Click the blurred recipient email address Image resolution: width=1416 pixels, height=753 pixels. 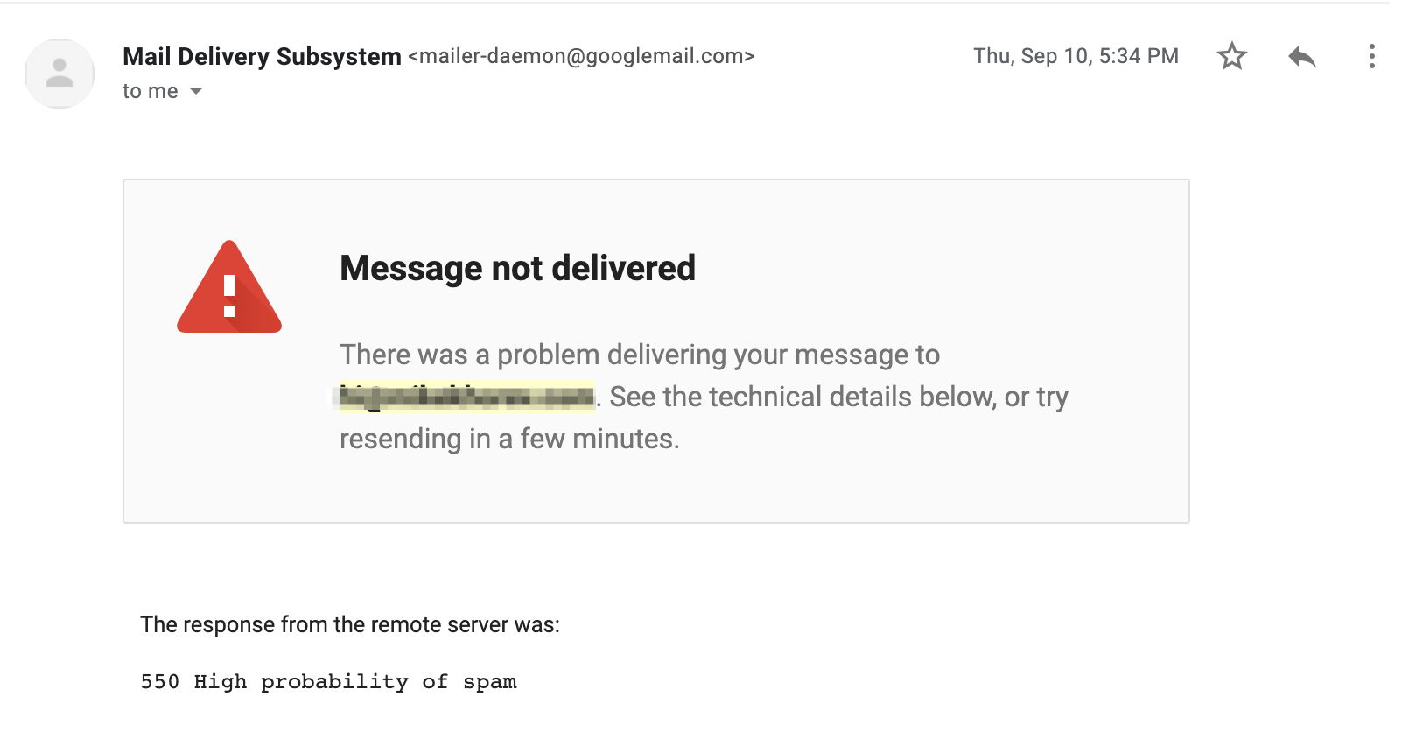(467, 397)
